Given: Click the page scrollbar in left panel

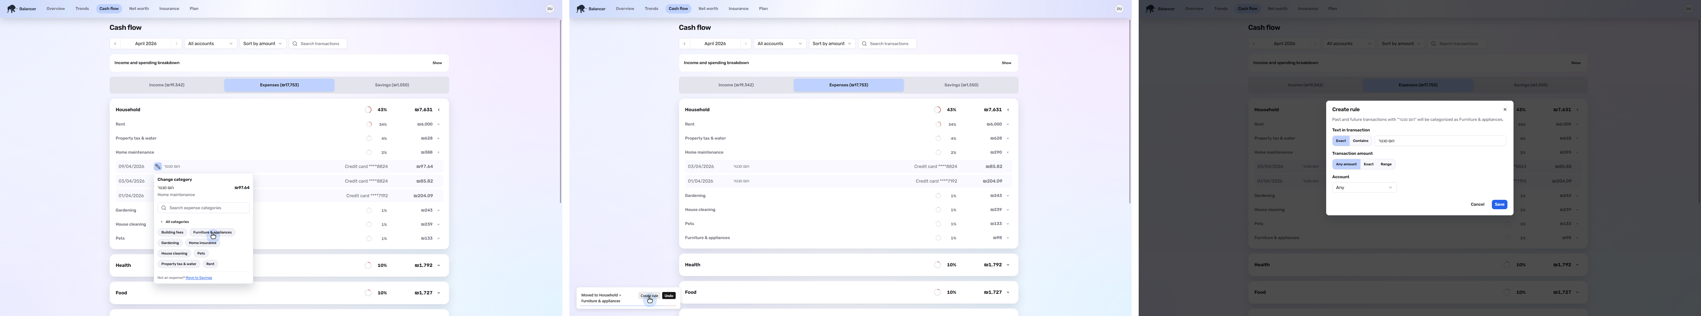Looking at the screenshot, I should tap(561, 111).
